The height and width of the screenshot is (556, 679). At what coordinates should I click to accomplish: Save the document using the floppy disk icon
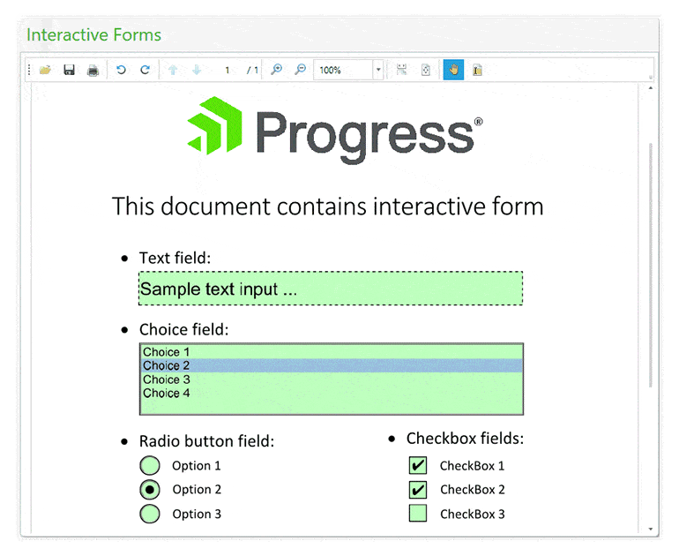pos(69,70)
